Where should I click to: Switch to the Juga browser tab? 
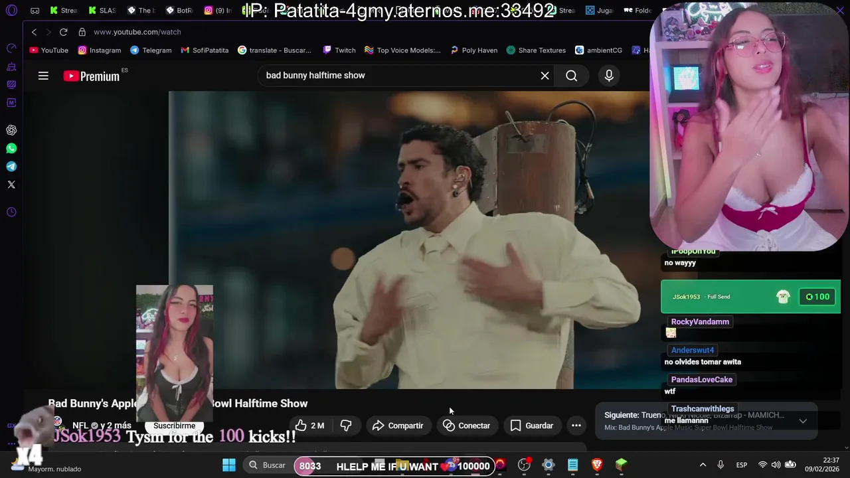coord(599,11)
